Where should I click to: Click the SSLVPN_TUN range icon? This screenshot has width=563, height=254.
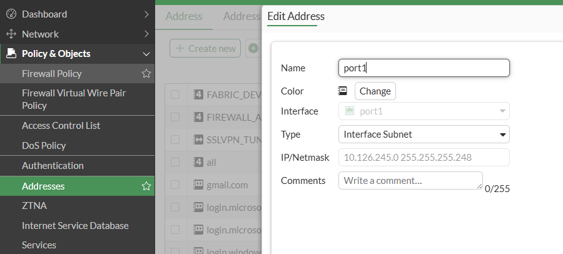[x=198, y=140]
